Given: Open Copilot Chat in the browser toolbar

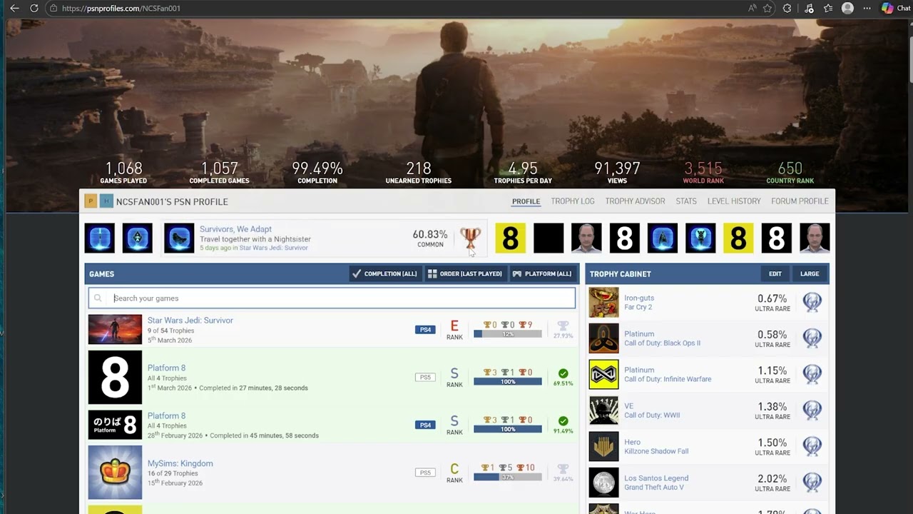Looking at the screenshot, I should 897,8.
